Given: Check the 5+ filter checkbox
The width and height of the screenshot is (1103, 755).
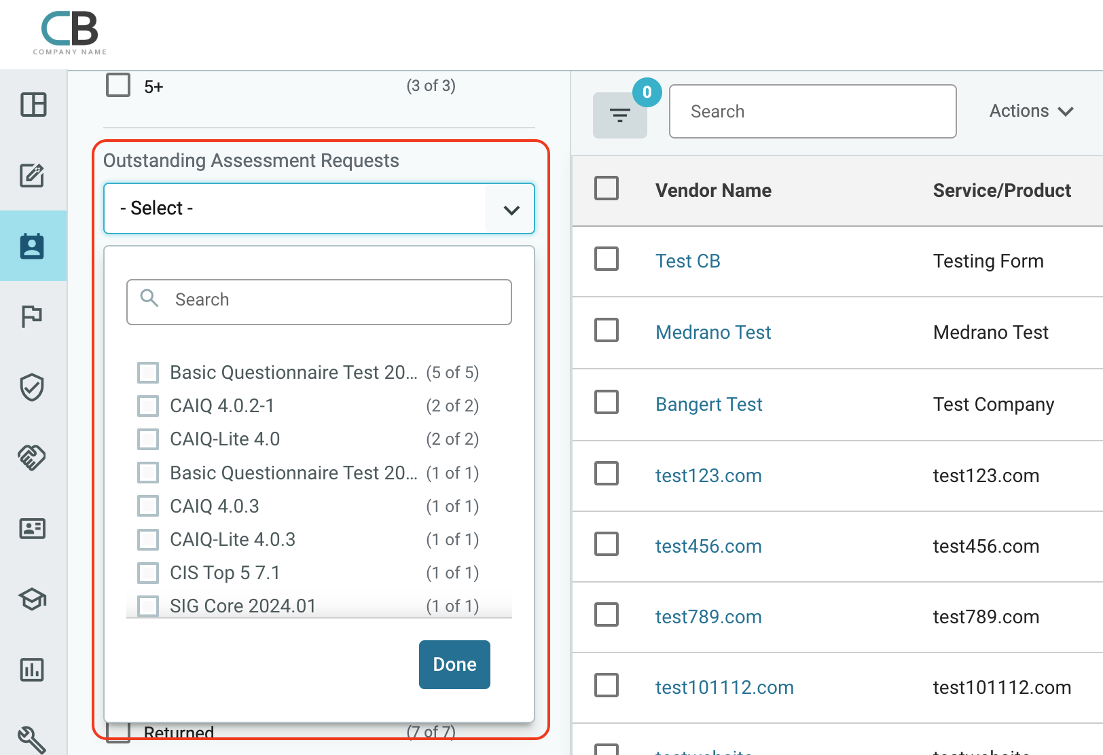Looking at the screenshot, I should point(118,86).
